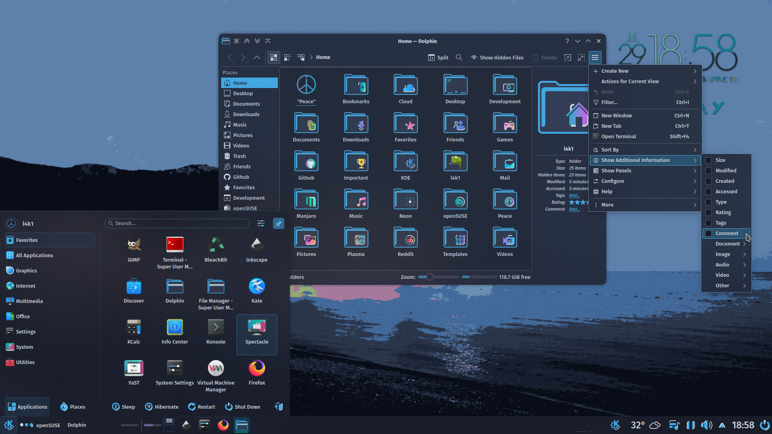The image size is (772, 434).
Task: Click the Dolphin search magnifier icon
Action: (459, 57)
